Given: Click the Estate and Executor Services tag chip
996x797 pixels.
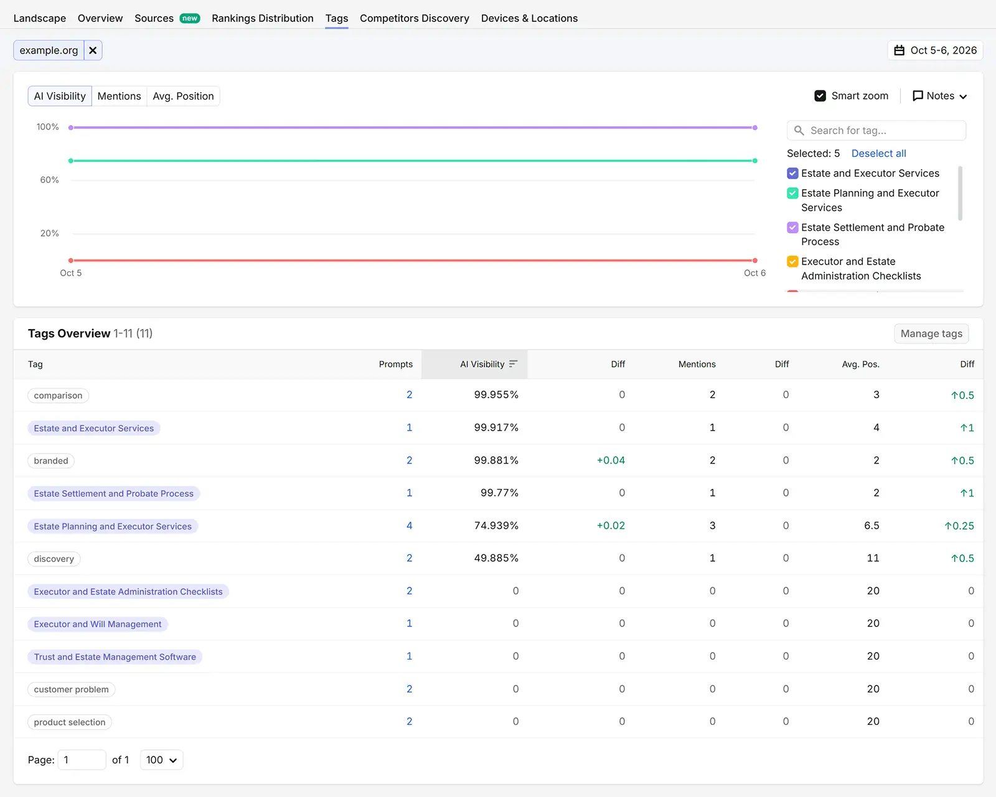Looking at the screenshot, I should pos(94,428).
